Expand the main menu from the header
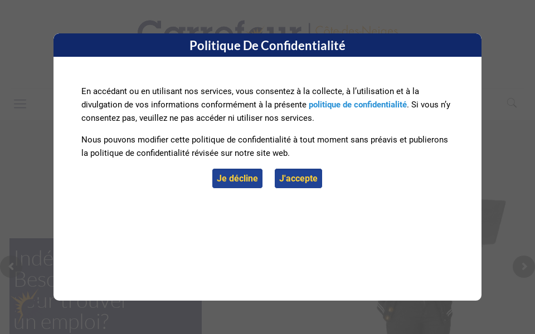The height and width of the screenshot is (334, 535). click(x=20, y=104)
